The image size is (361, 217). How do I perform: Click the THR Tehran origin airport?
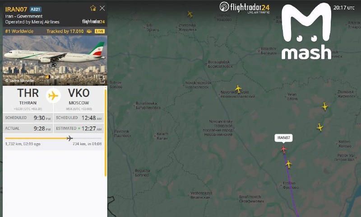point(28,99)
